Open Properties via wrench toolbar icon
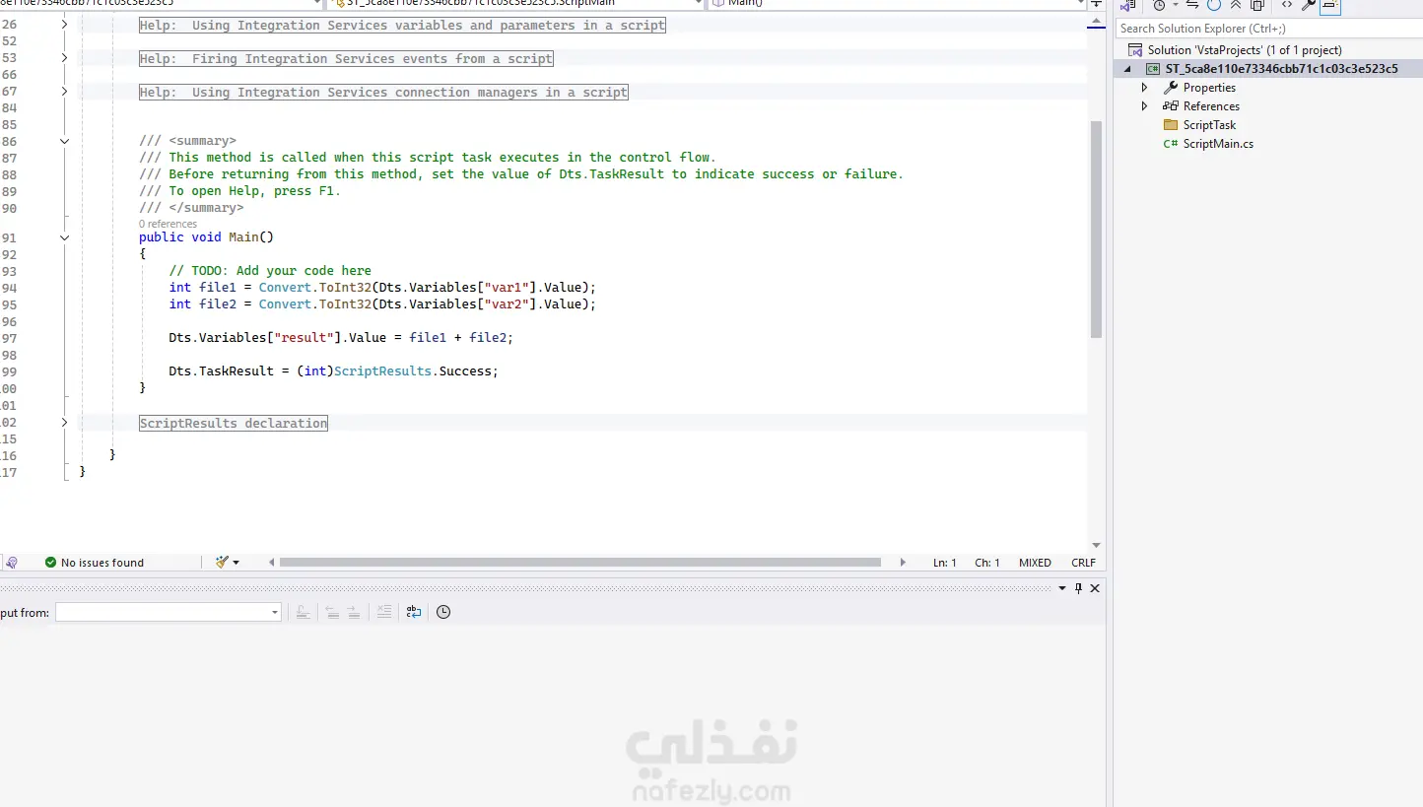The image size is (1423, 807). click(x=1309, y=5)
